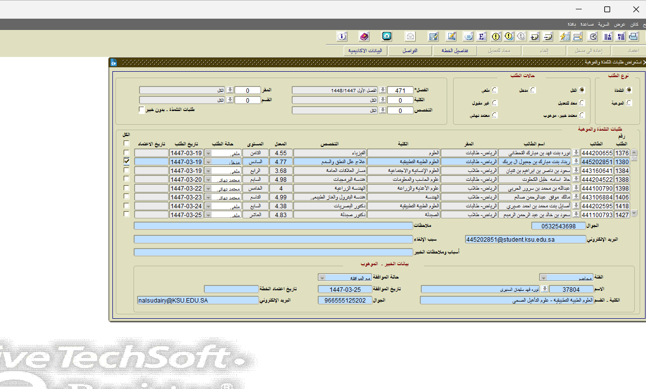This screenshot has width=646, height=389.
Task: Check the الكل select-all checkbox
Action: [x=127, y=143]
